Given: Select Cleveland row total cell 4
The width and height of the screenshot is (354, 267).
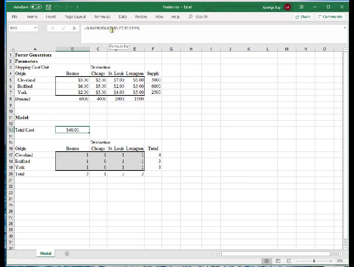Looking at the screenshot, I should [153, 155].
